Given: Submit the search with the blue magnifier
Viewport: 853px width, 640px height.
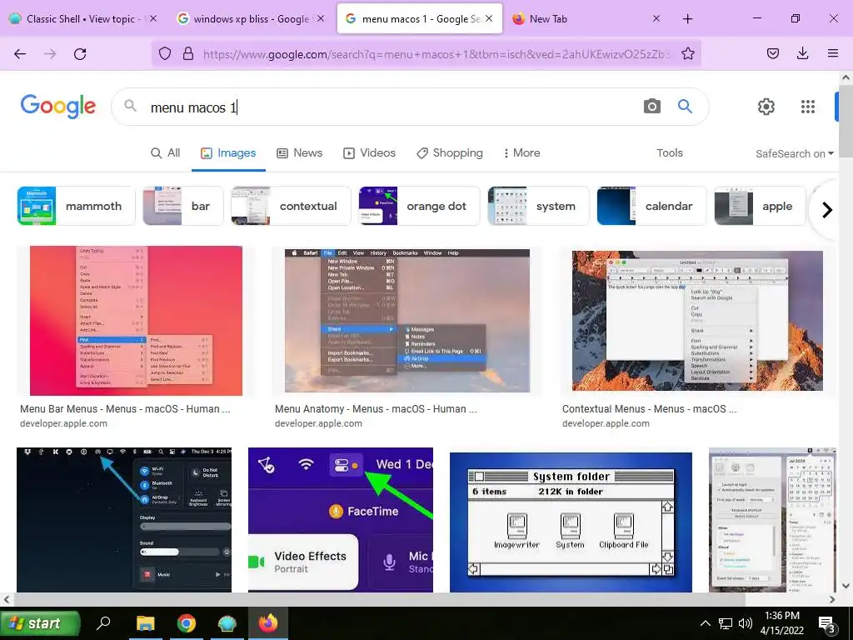Looking at the screenshot, I should click(685, 106).
